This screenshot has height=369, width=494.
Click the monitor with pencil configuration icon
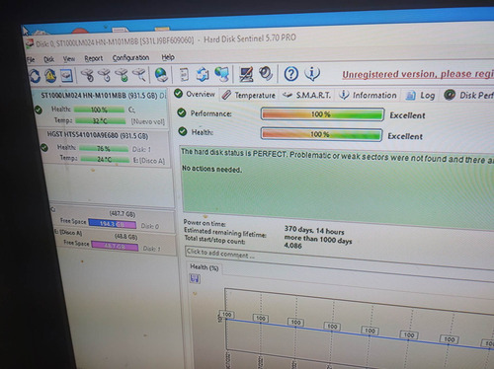coord(246,74)
